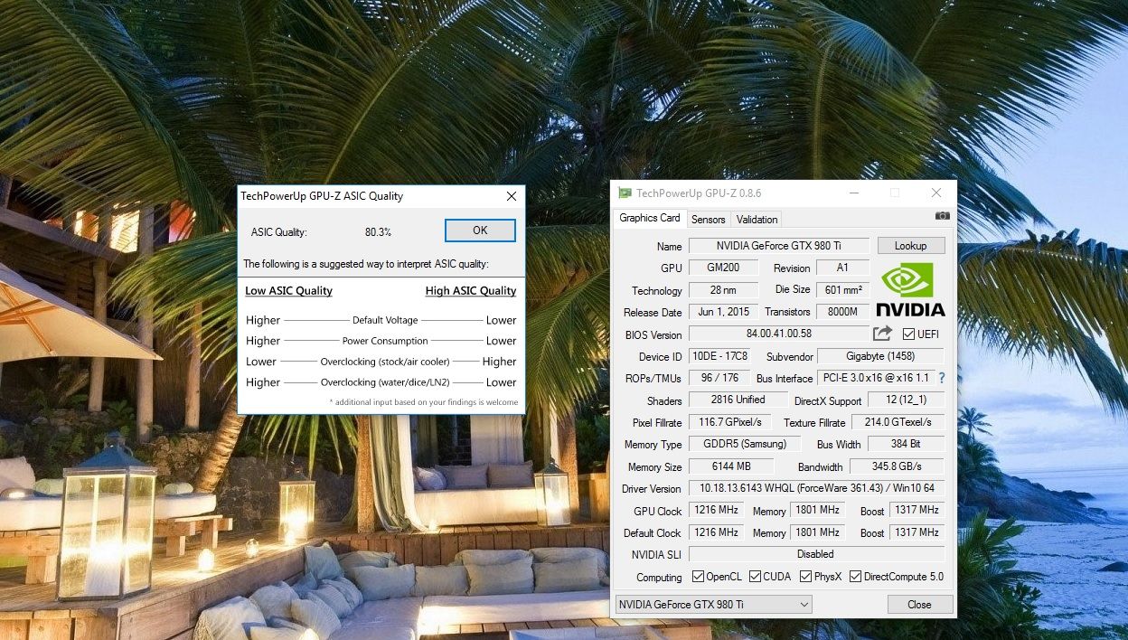This screenshot has height=640, width=1128.
Task: Click the Technology field showing 28 nm
Action: [723, 290]
